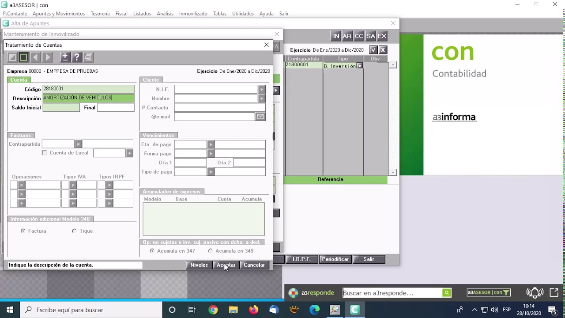Click the a3responde logo icon
Image resolution: width=565 pixels, height=318 pixels.
[x=293, y=293]
